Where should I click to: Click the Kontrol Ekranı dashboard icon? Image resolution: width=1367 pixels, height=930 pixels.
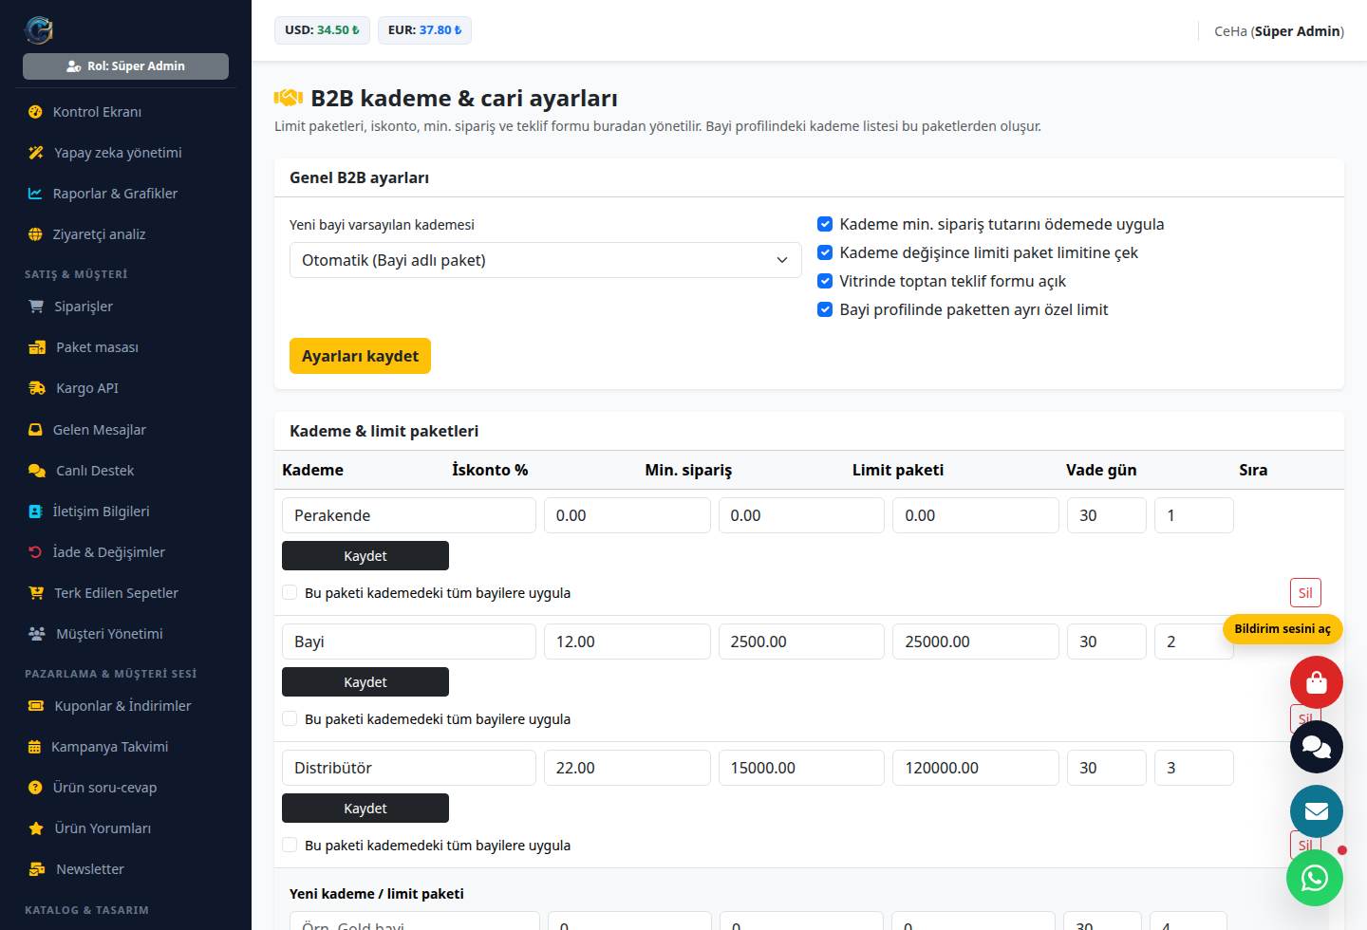[x=35, y=112]
